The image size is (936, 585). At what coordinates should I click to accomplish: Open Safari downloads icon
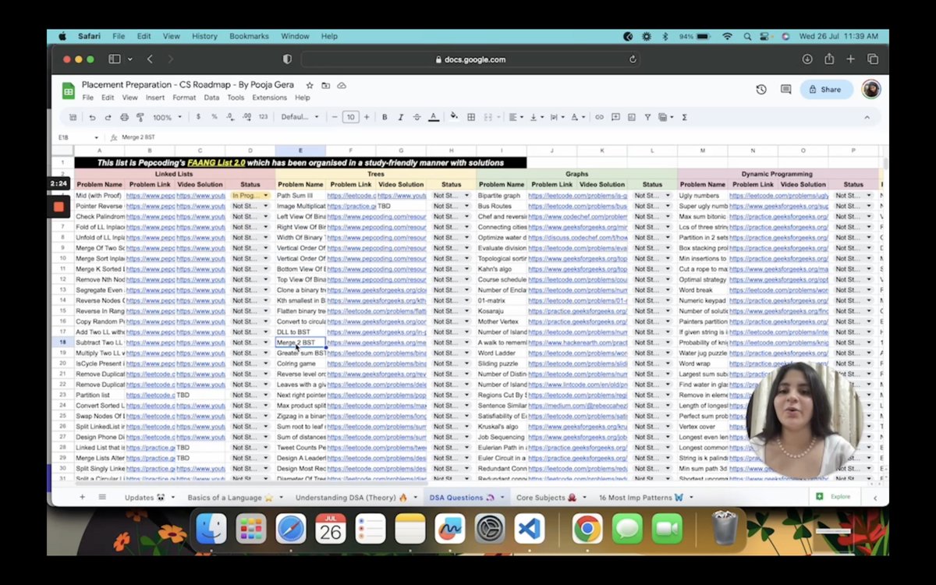pyautogui.click(x=807, y=59)
